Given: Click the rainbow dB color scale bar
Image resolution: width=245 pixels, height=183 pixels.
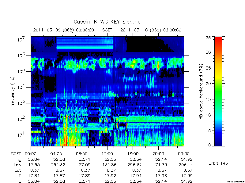Looking at the screenshot, I should pos(218,91).
